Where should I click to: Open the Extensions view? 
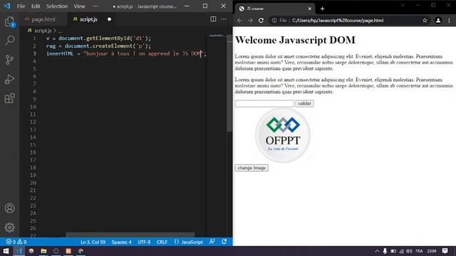click(9, 98)
